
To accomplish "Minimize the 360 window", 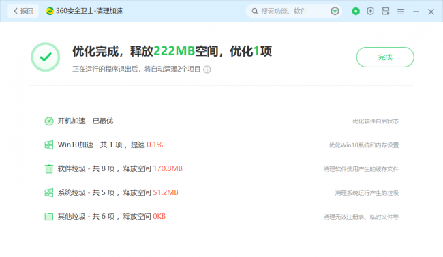I will coord(416,12).
